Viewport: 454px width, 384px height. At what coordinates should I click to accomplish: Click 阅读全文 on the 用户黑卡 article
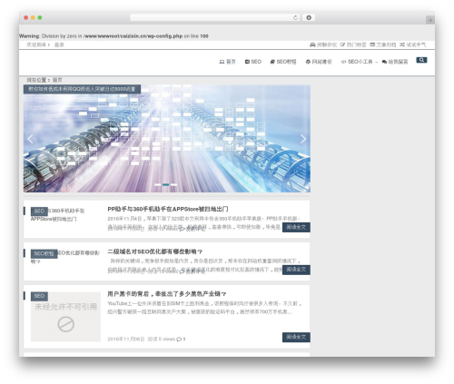(296, 337)
